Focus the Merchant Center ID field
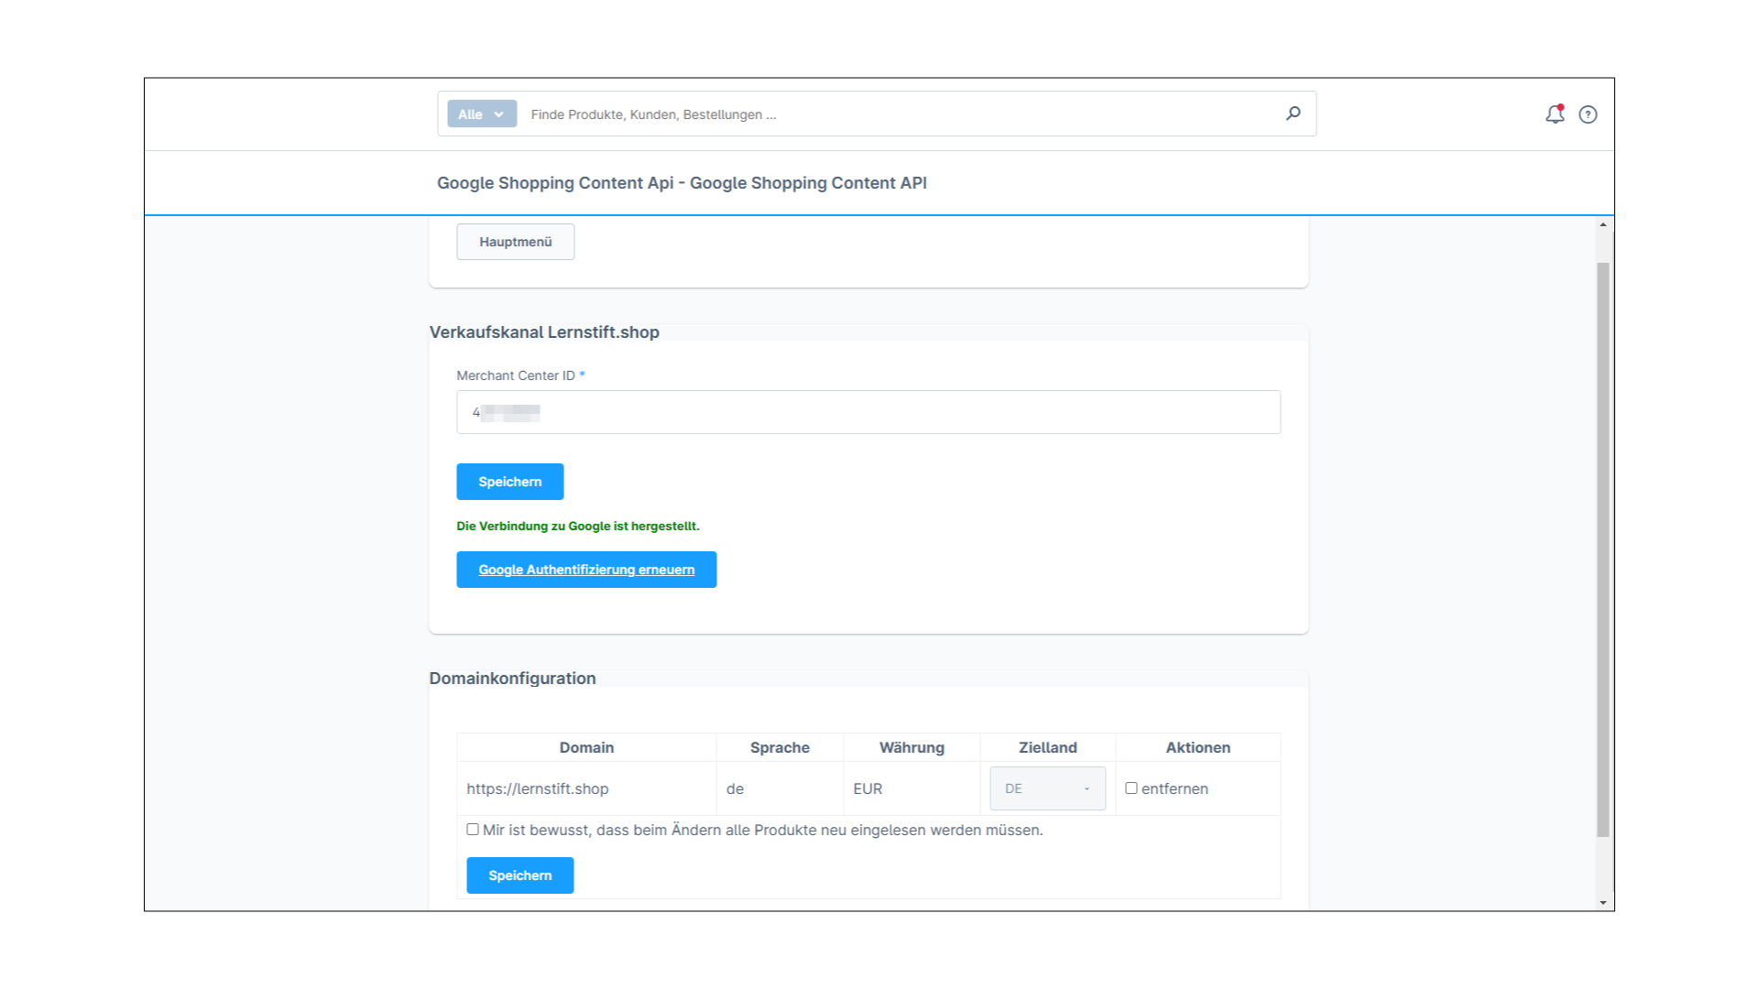The width and height of the screenshot is (1759, 989). 869,412
